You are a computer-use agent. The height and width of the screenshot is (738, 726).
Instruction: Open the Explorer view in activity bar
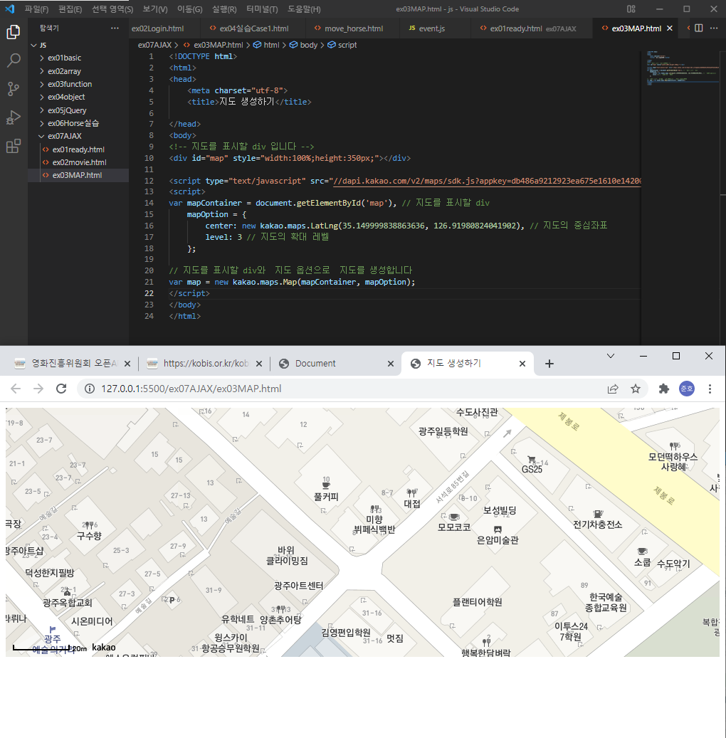pos(14,32)
